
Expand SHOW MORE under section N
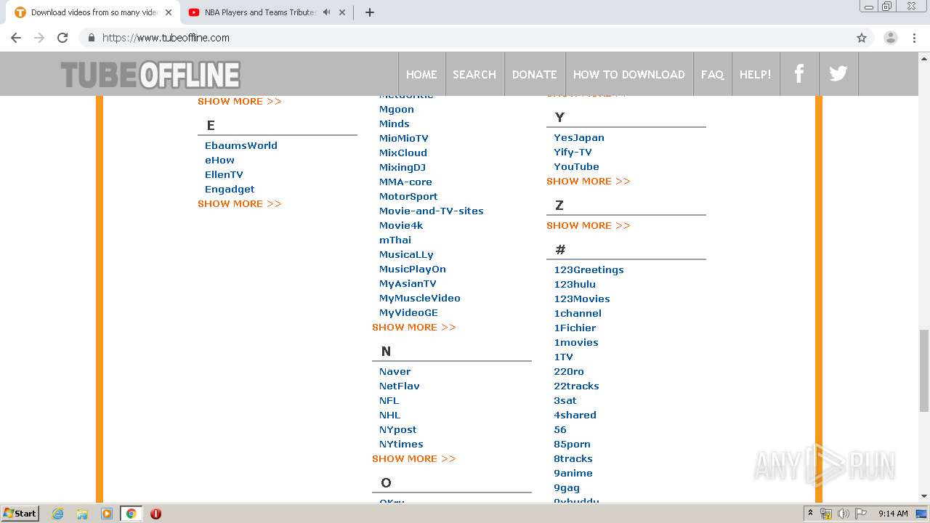(x=414, y=458)
